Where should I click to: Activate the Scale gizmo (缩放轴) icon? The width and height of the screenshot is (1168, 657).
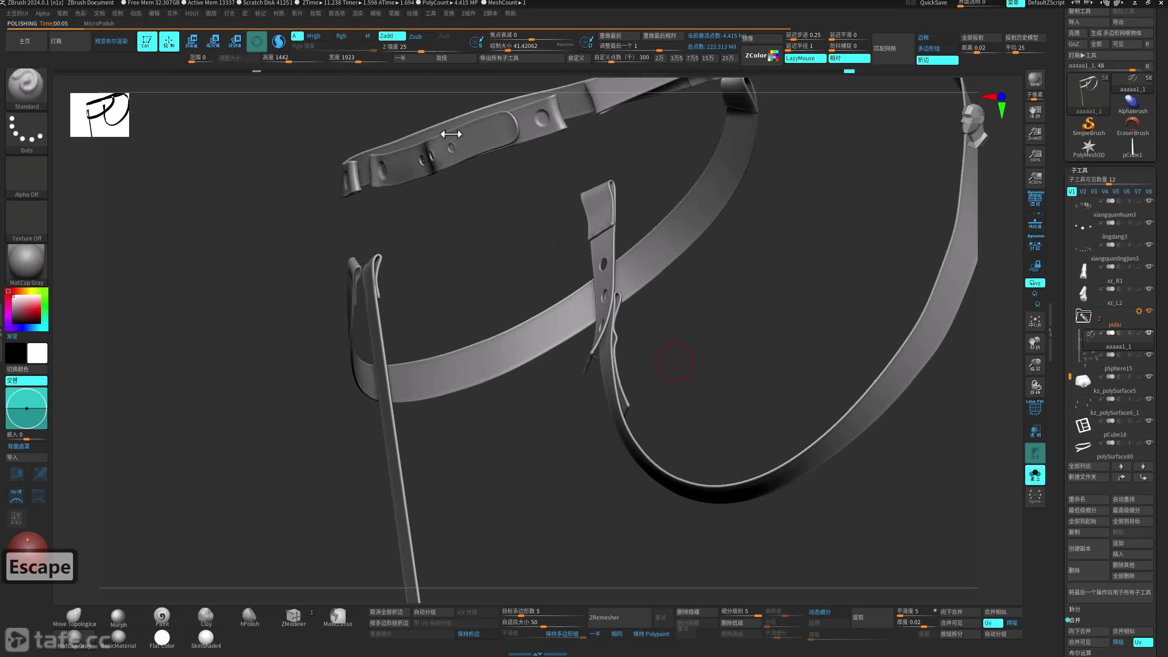(213, 42)
